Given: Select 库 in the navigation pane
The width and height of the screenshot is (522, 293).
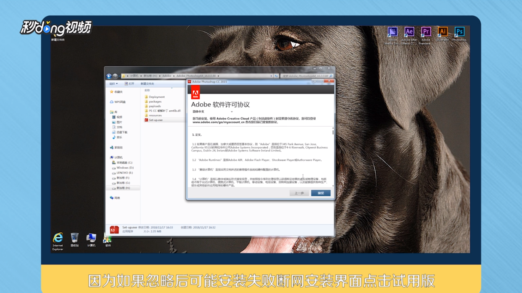Looking at the screenshot, I should pyautogui.click(x=113, y=112).
